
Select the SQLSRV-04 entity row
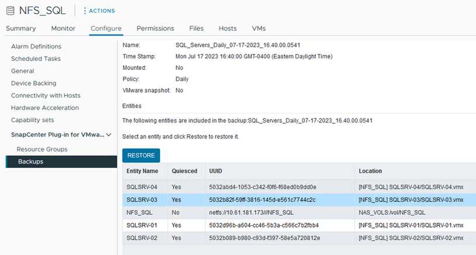(x=142, y=187)
